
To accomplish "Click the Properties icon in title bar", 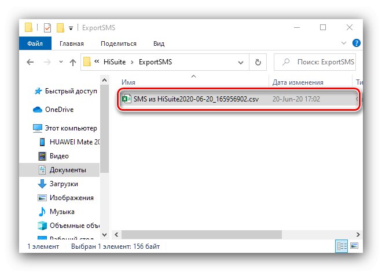I will pyautogui.click(x=47, y=28).
